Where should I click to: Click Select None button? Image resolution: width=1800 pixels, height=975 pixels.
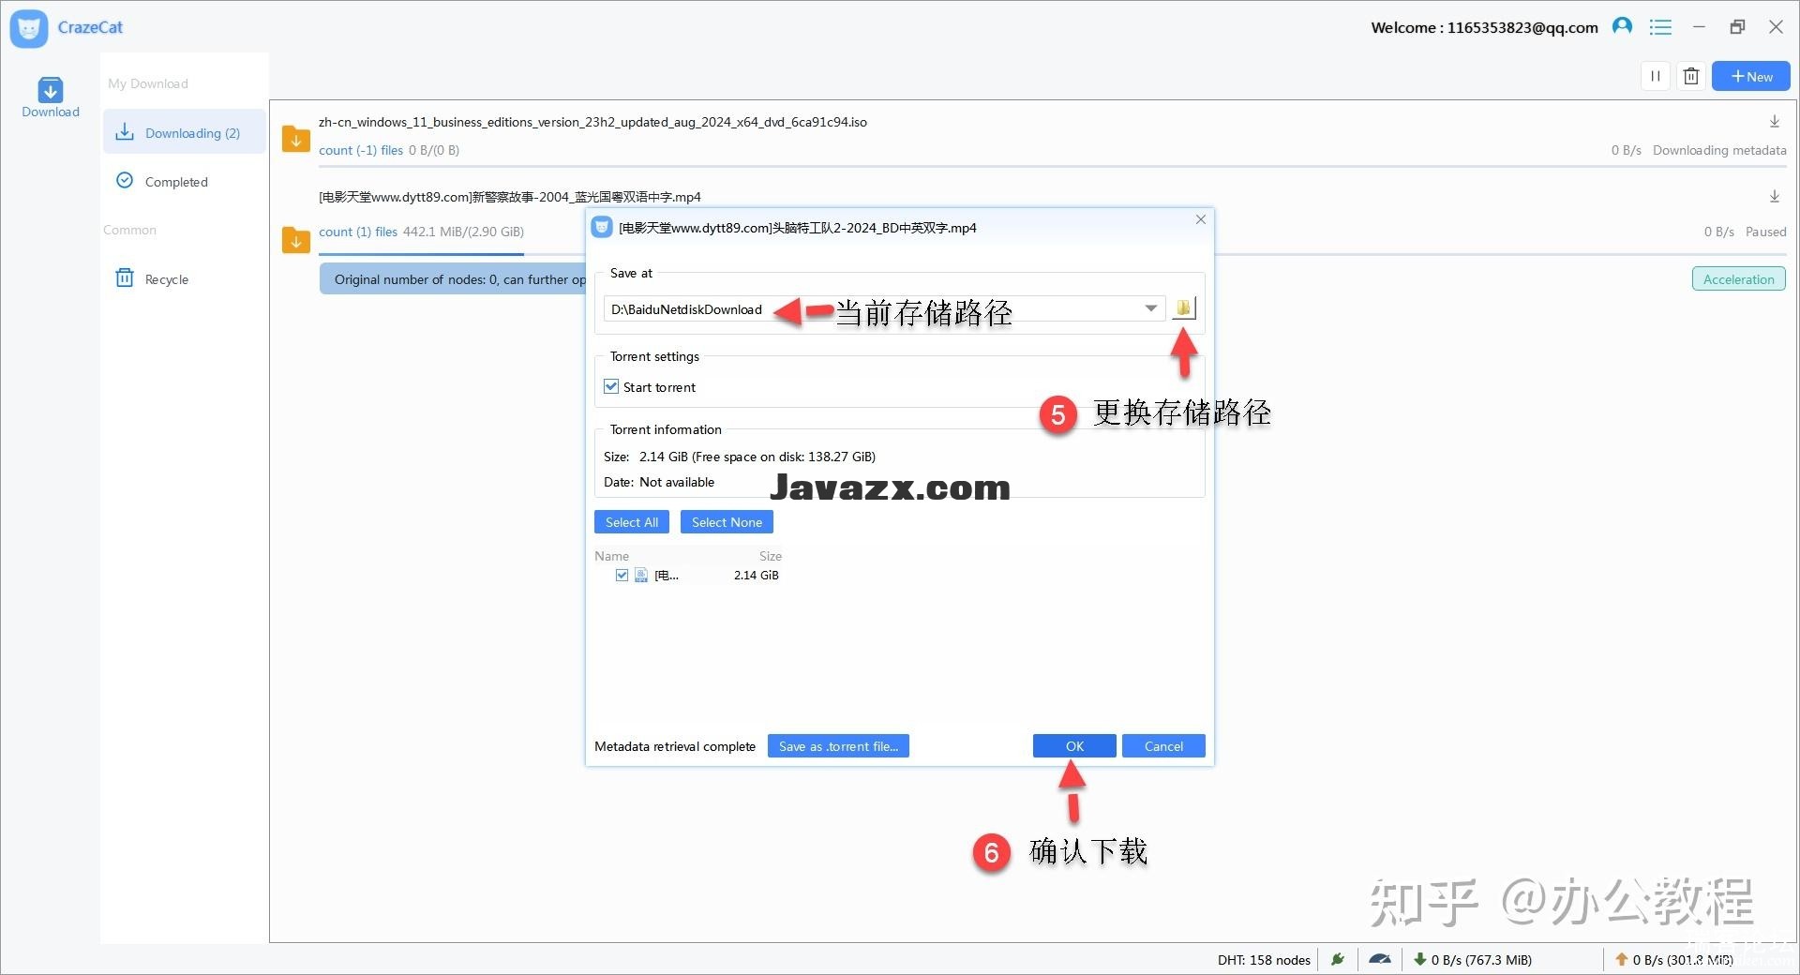(727, 522)
